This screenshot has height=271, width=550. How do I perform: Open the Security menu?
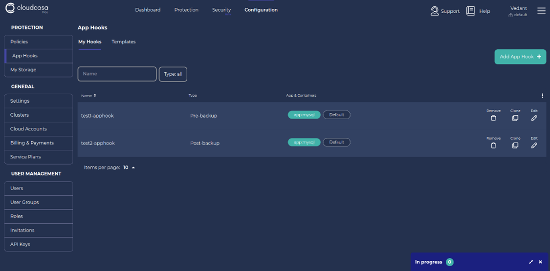point(221,10)
